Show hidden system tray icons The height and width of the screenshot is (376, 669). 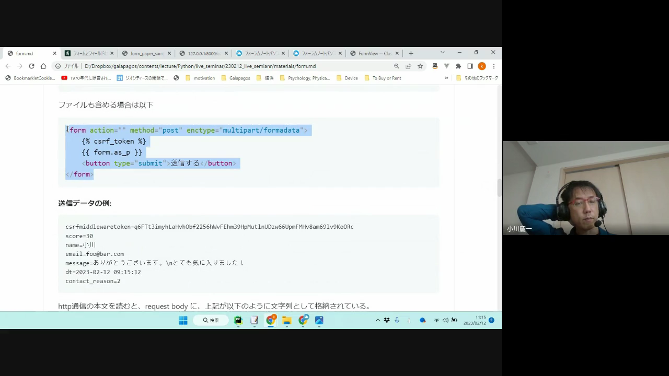tap(378, 320)
